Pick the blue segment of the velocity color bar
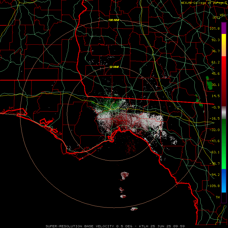The image size is (228, 228). click(224, 181)
